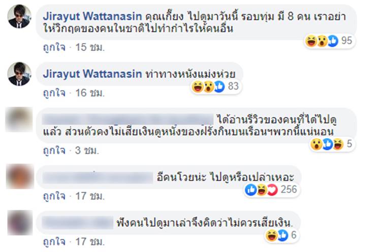The width and height of the screenshot is (381, 252).
Task: Click the top Jirayut Wattanasin avatar
Action: point(19,16)
